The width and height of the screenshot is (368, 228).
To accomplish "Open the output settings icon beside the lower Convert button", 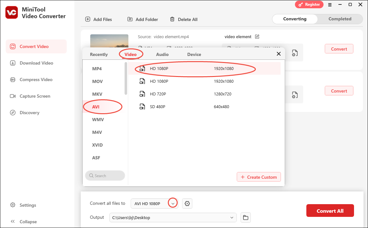I will pos(295,95).
